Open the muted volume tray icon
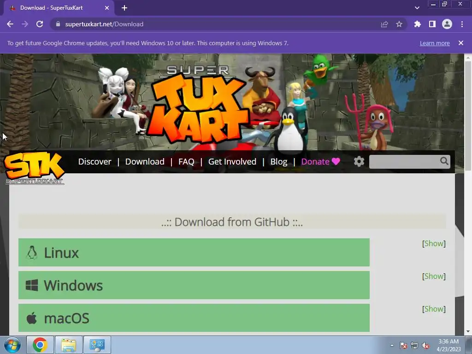This screenshot has width=472, height=354. [x=425, y=346]
